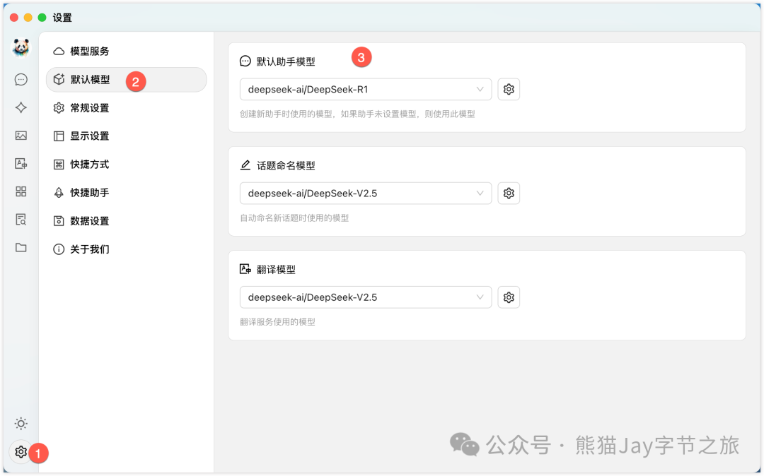
Task: Select 快捷方式 settings menu item
Action: pos(126,165)
